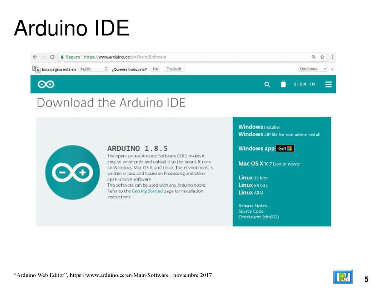This screenshot has width=389, height=292.
Task: Download Windows Installer
Action: pyautogui.click(x=259, y=127)
